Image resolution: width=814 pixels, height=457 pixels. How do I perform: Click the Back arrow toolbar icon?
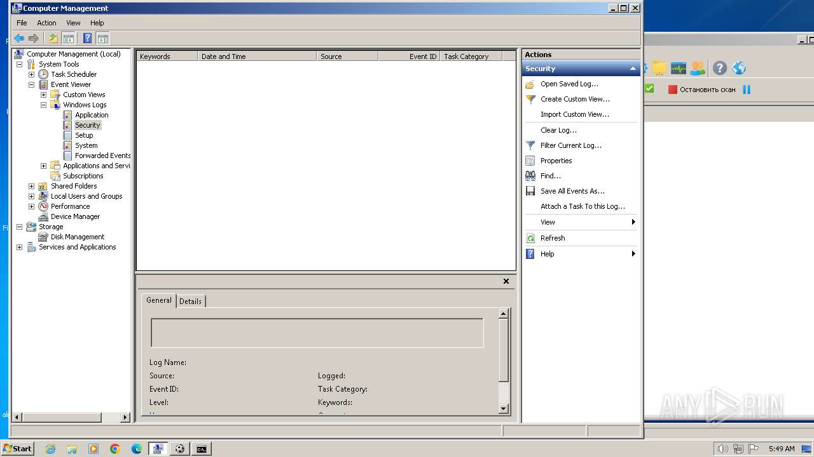[19, 38]
